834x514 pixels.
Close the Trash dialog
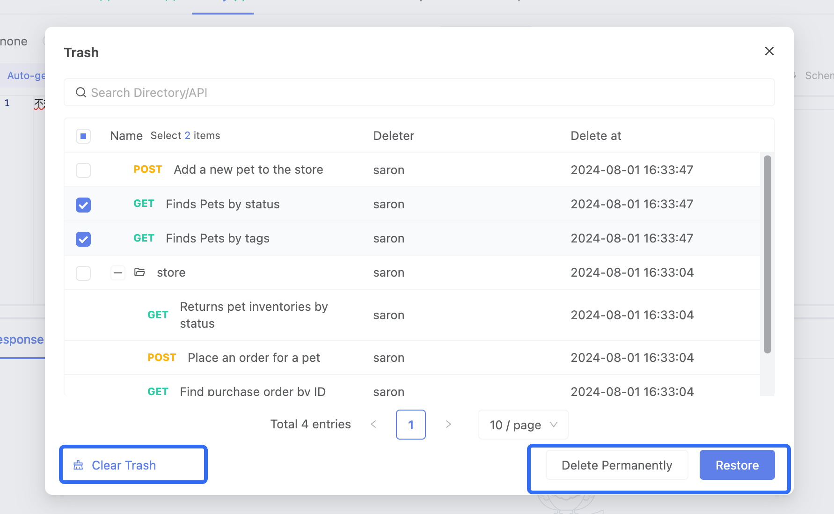click(769, 51)
